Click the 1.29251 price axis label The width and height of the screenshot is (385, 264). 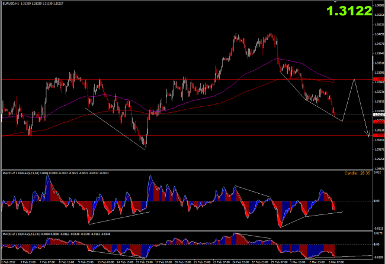coord(380,159)
